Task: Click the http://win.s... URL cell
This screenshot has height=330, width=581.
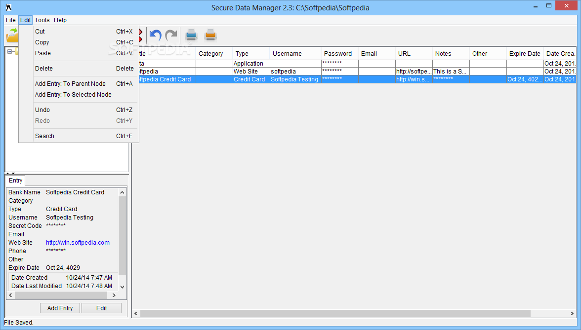Action: point(414,79)
